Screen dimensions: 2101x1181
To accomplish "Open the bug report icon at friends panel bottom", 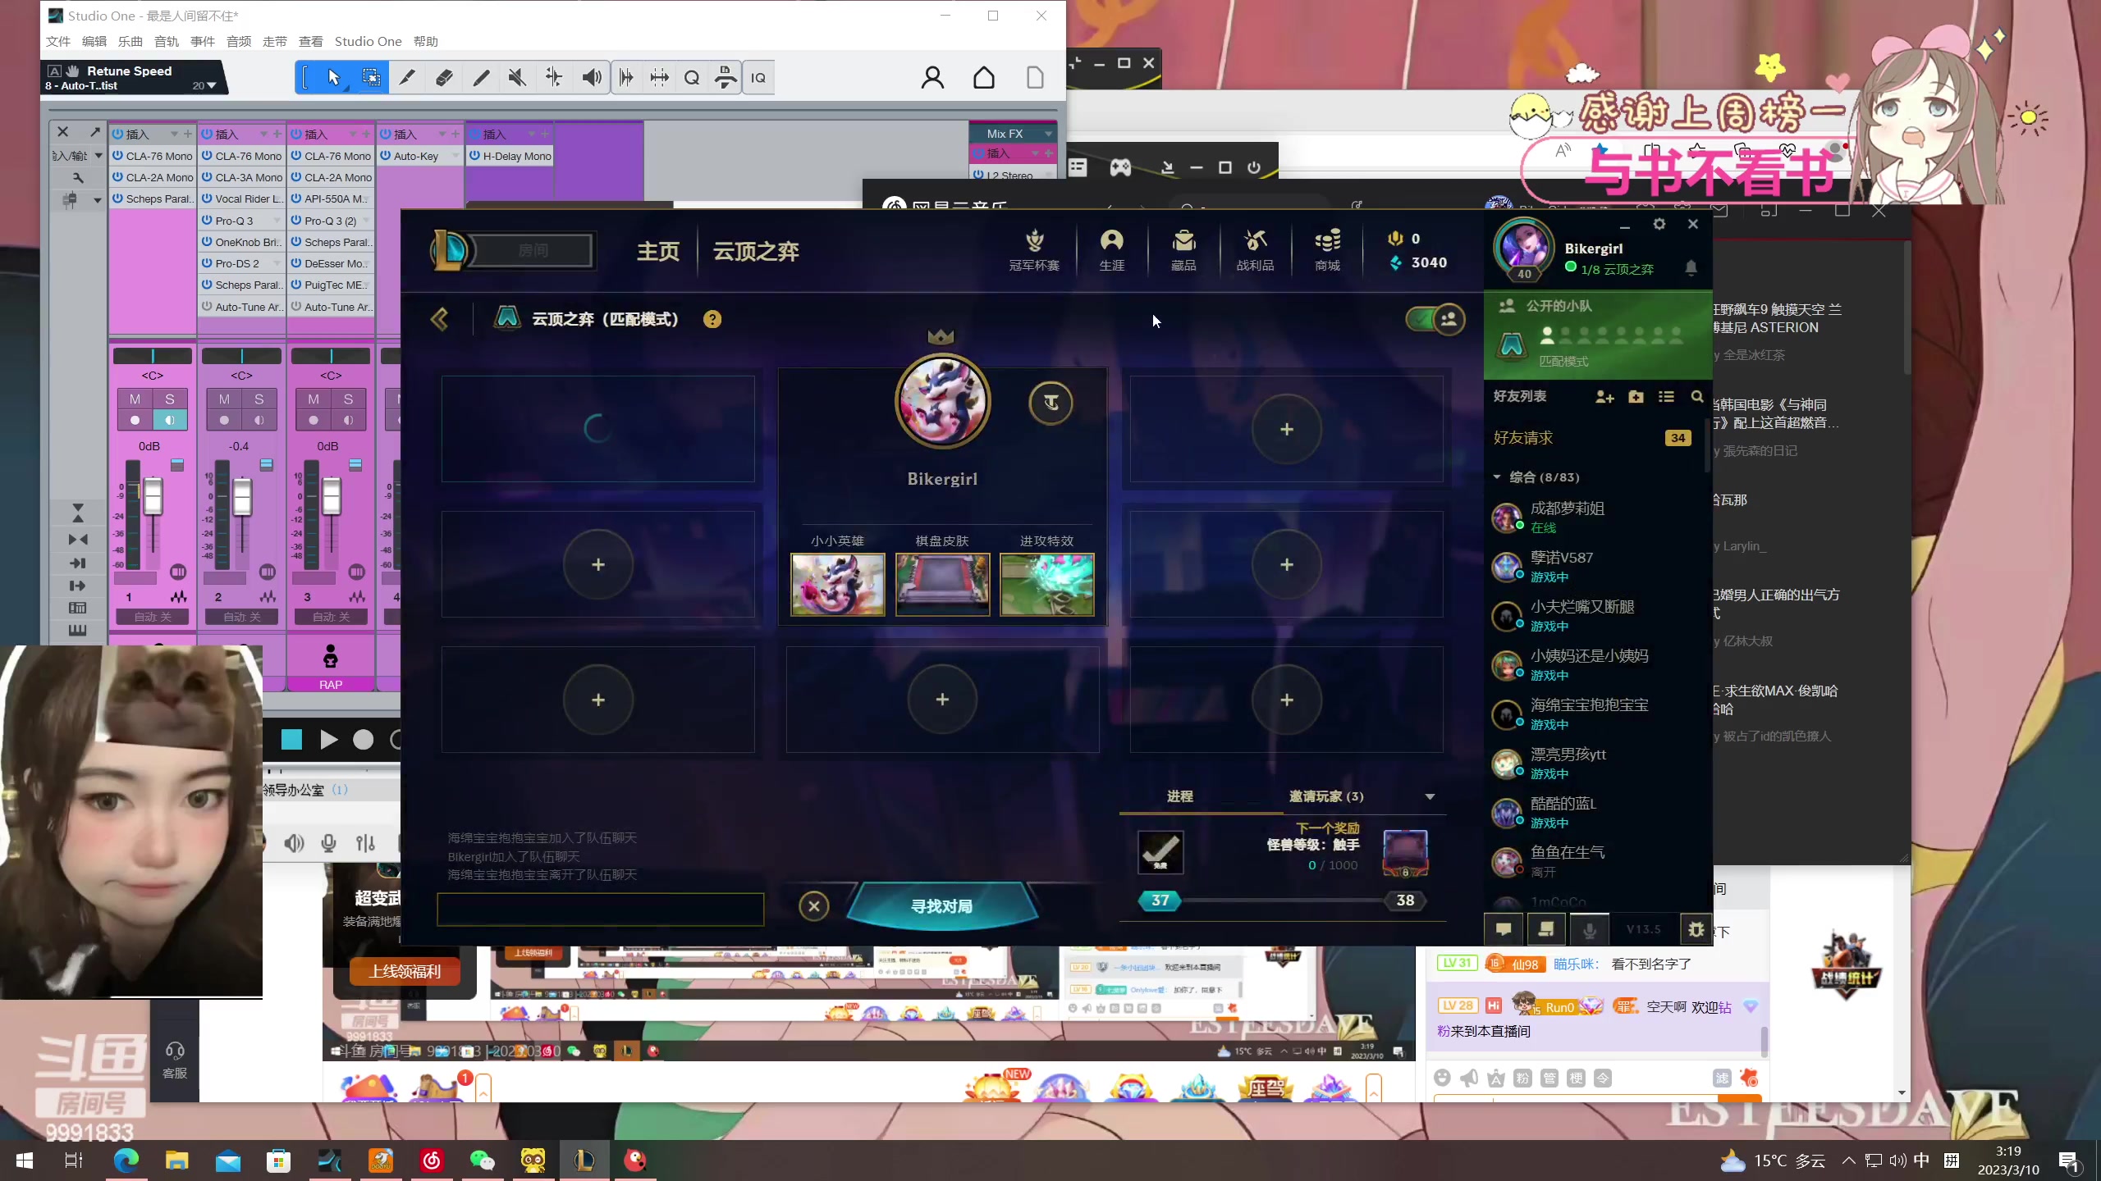I will coord(1696,929).
